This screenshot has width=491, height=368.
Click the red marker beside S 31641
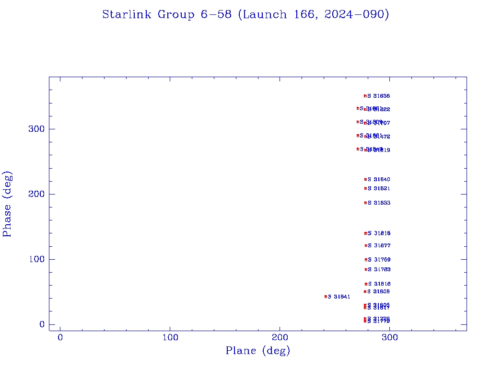tap(326, 297)
